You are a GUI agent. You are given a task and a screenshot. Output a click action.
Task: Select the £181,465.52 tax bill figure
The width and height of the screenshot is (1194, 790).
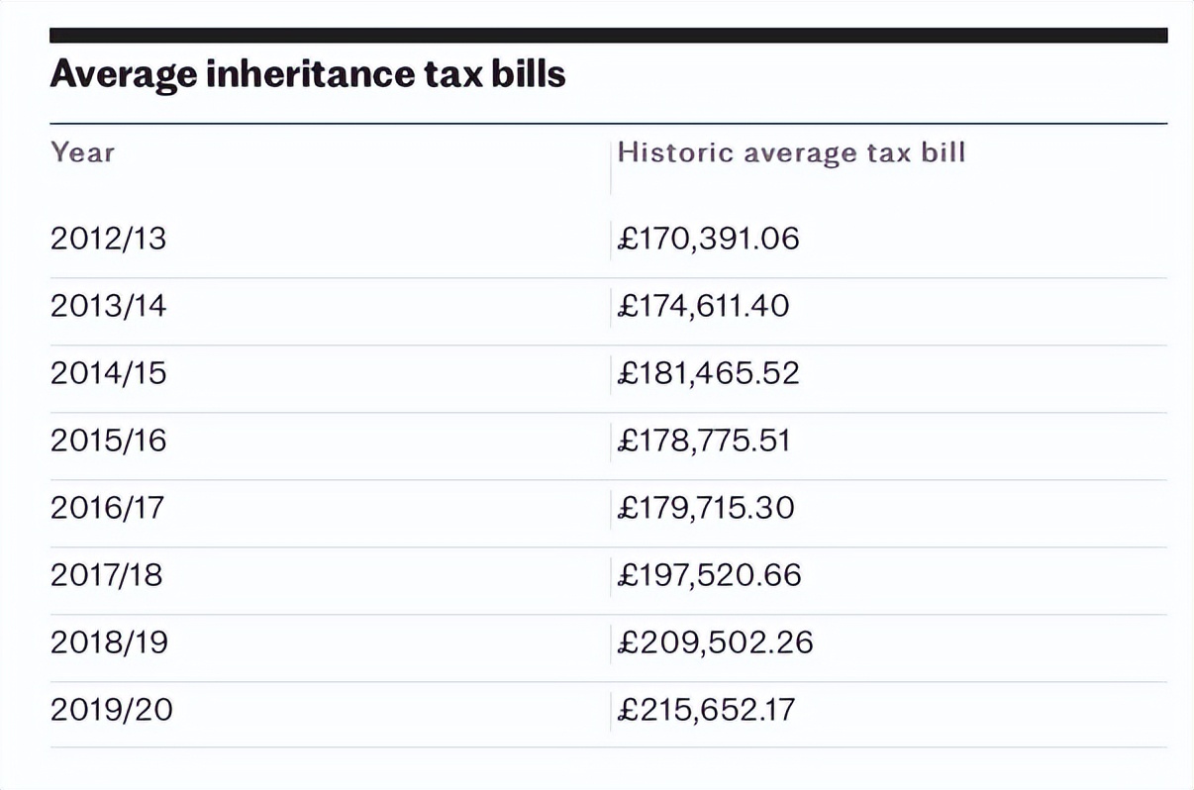coord(708,373)
